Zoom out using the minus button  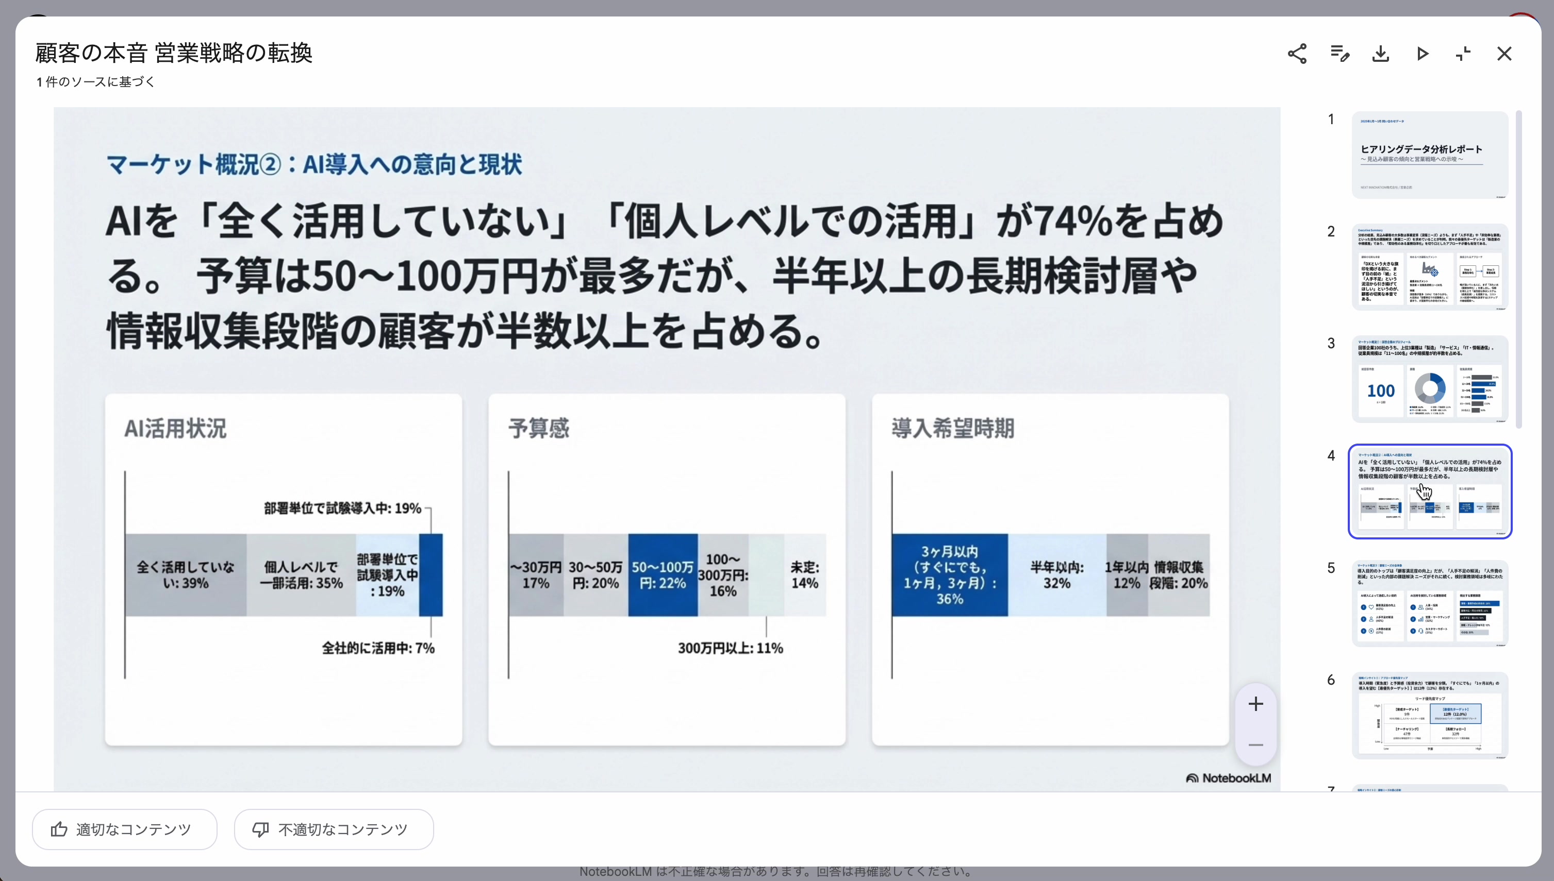(1255, 745)
